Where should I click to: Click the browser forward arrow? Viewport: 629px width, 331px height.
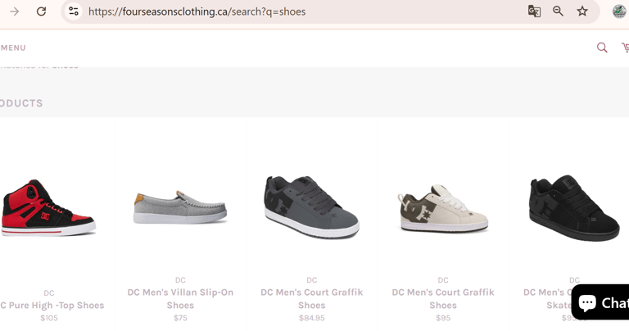point(15,11)
